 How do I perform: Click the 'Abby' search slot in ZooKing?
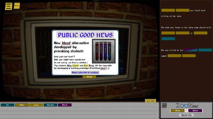tap(177, 110)
